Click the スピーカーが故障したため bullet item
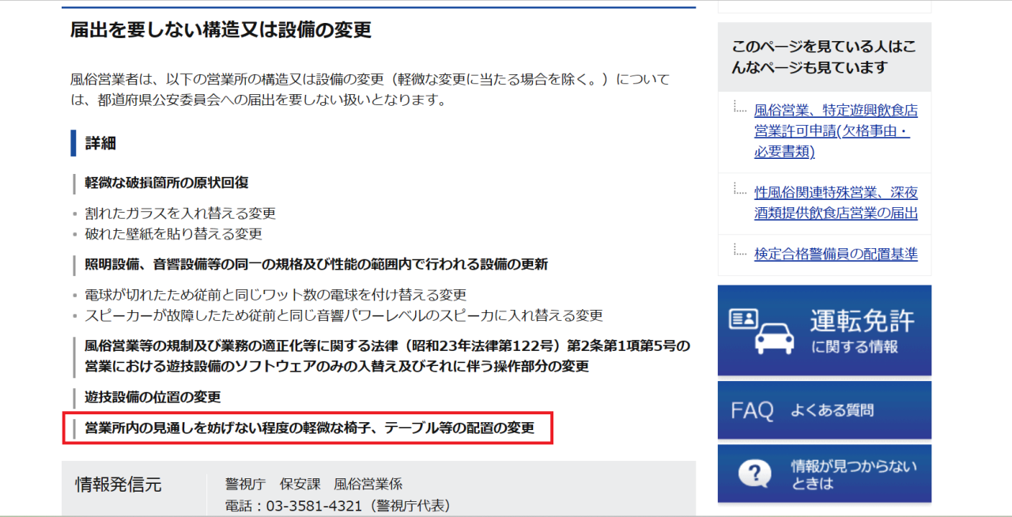This screenshot has height=517, width=1012. 343,315
